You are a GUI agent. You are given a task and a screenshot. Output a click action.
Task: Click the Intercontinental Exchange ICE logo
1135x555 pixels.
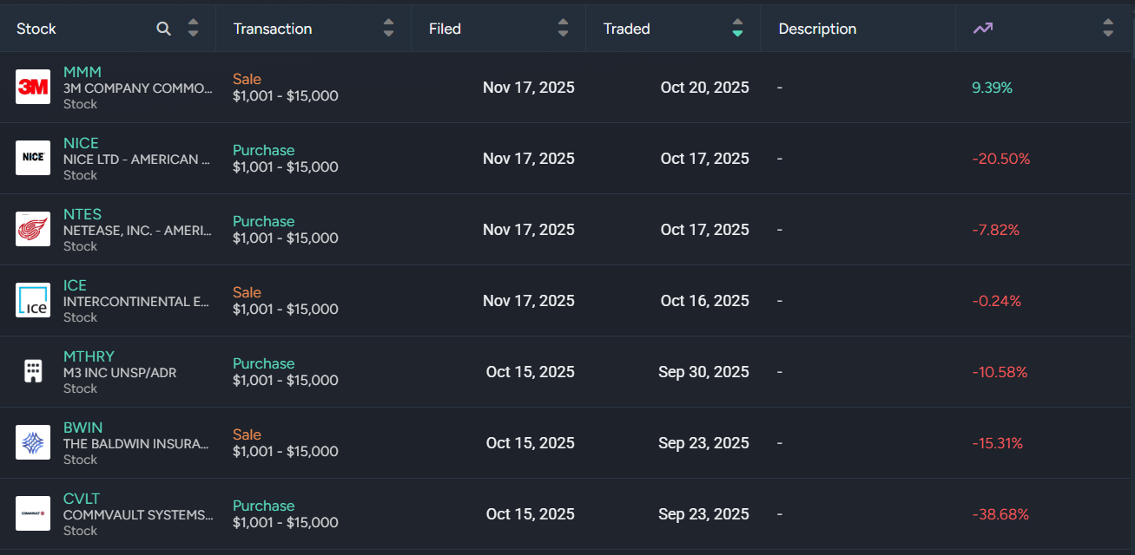click(x=33, y=300)
